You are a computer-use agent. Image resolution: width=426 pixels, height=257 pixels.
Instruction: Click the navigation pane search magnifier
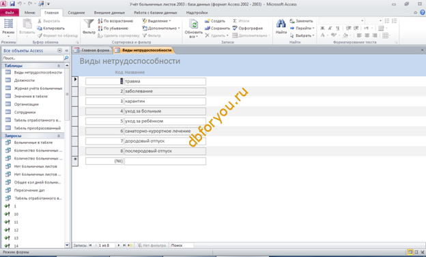pyautogui.click(x=66, y=58)
